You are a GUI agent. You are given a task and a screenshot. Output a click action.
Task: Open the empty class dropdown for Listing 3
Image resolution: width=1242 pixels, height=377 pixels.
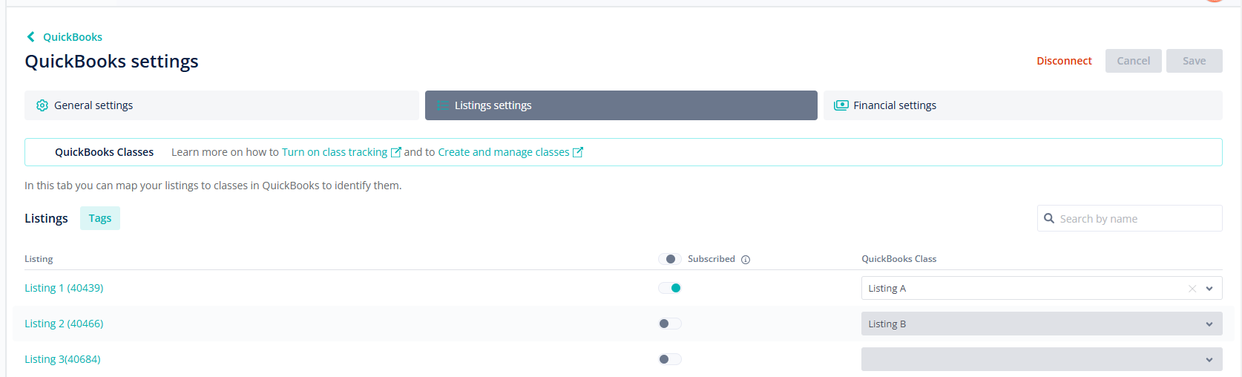(x=1042, y=359)
